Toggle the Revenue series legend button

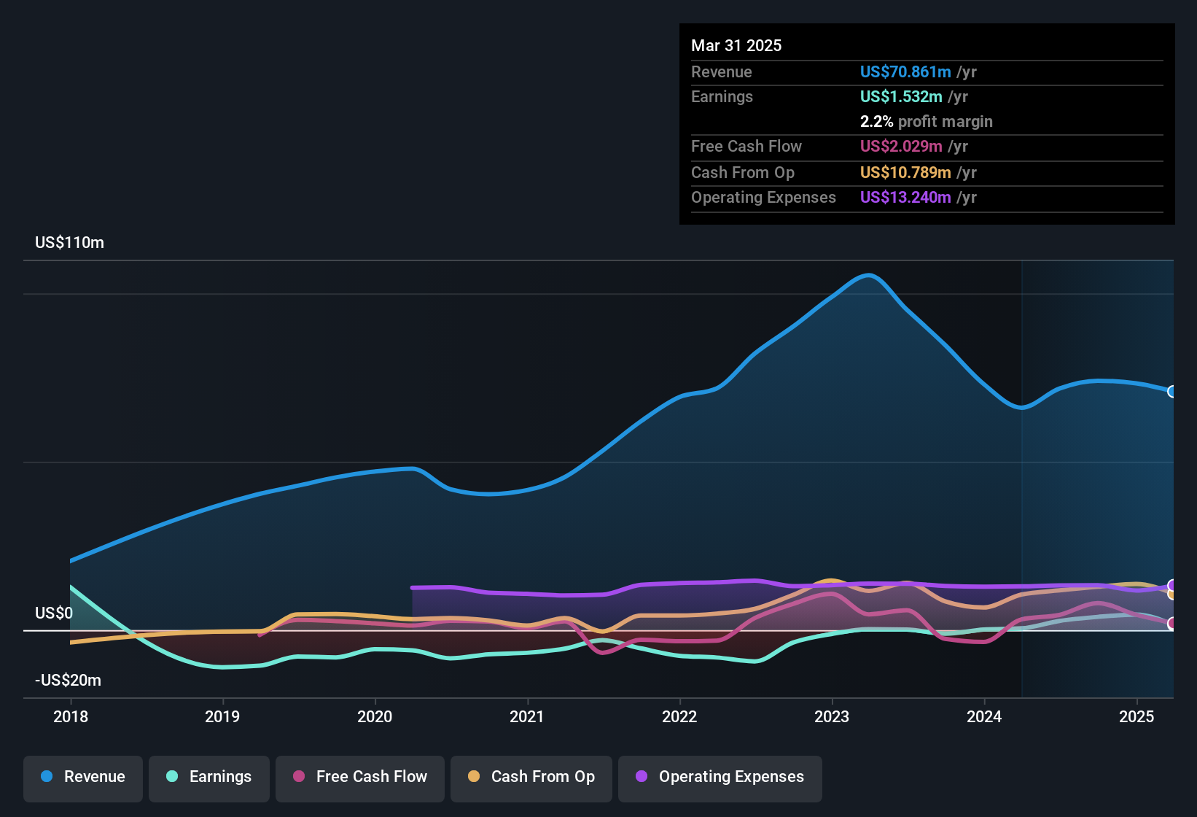(x=83, y=778)
